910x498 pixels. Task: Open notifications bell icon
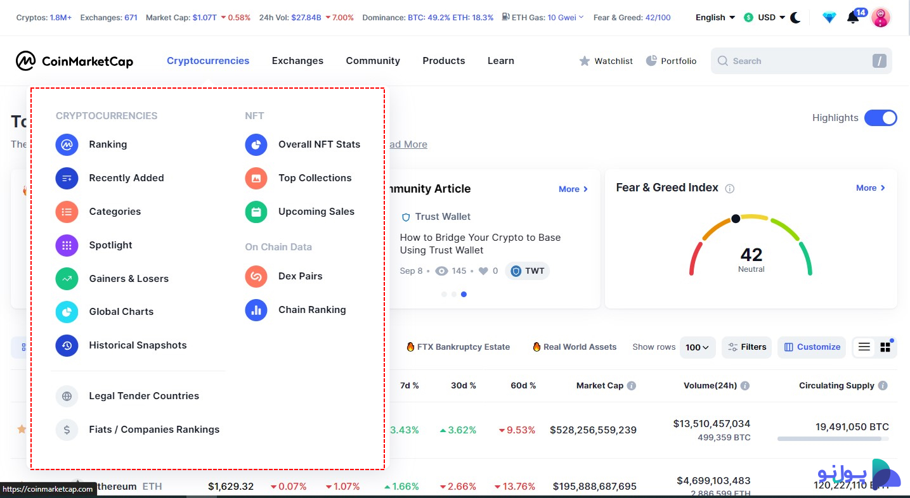pyautogui.click(x=854, y=18)
